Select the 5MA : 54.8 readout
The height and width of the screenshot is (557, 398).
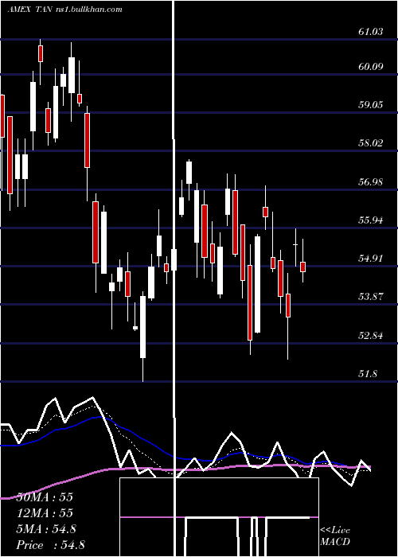click(46, 529)
